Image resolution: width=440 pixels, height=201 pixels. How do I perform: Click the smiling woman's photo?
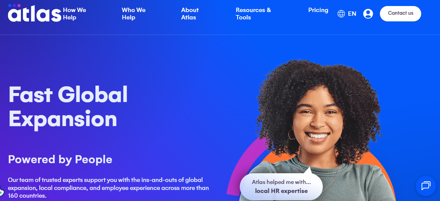pyautogui.click(x=319, y=130)
